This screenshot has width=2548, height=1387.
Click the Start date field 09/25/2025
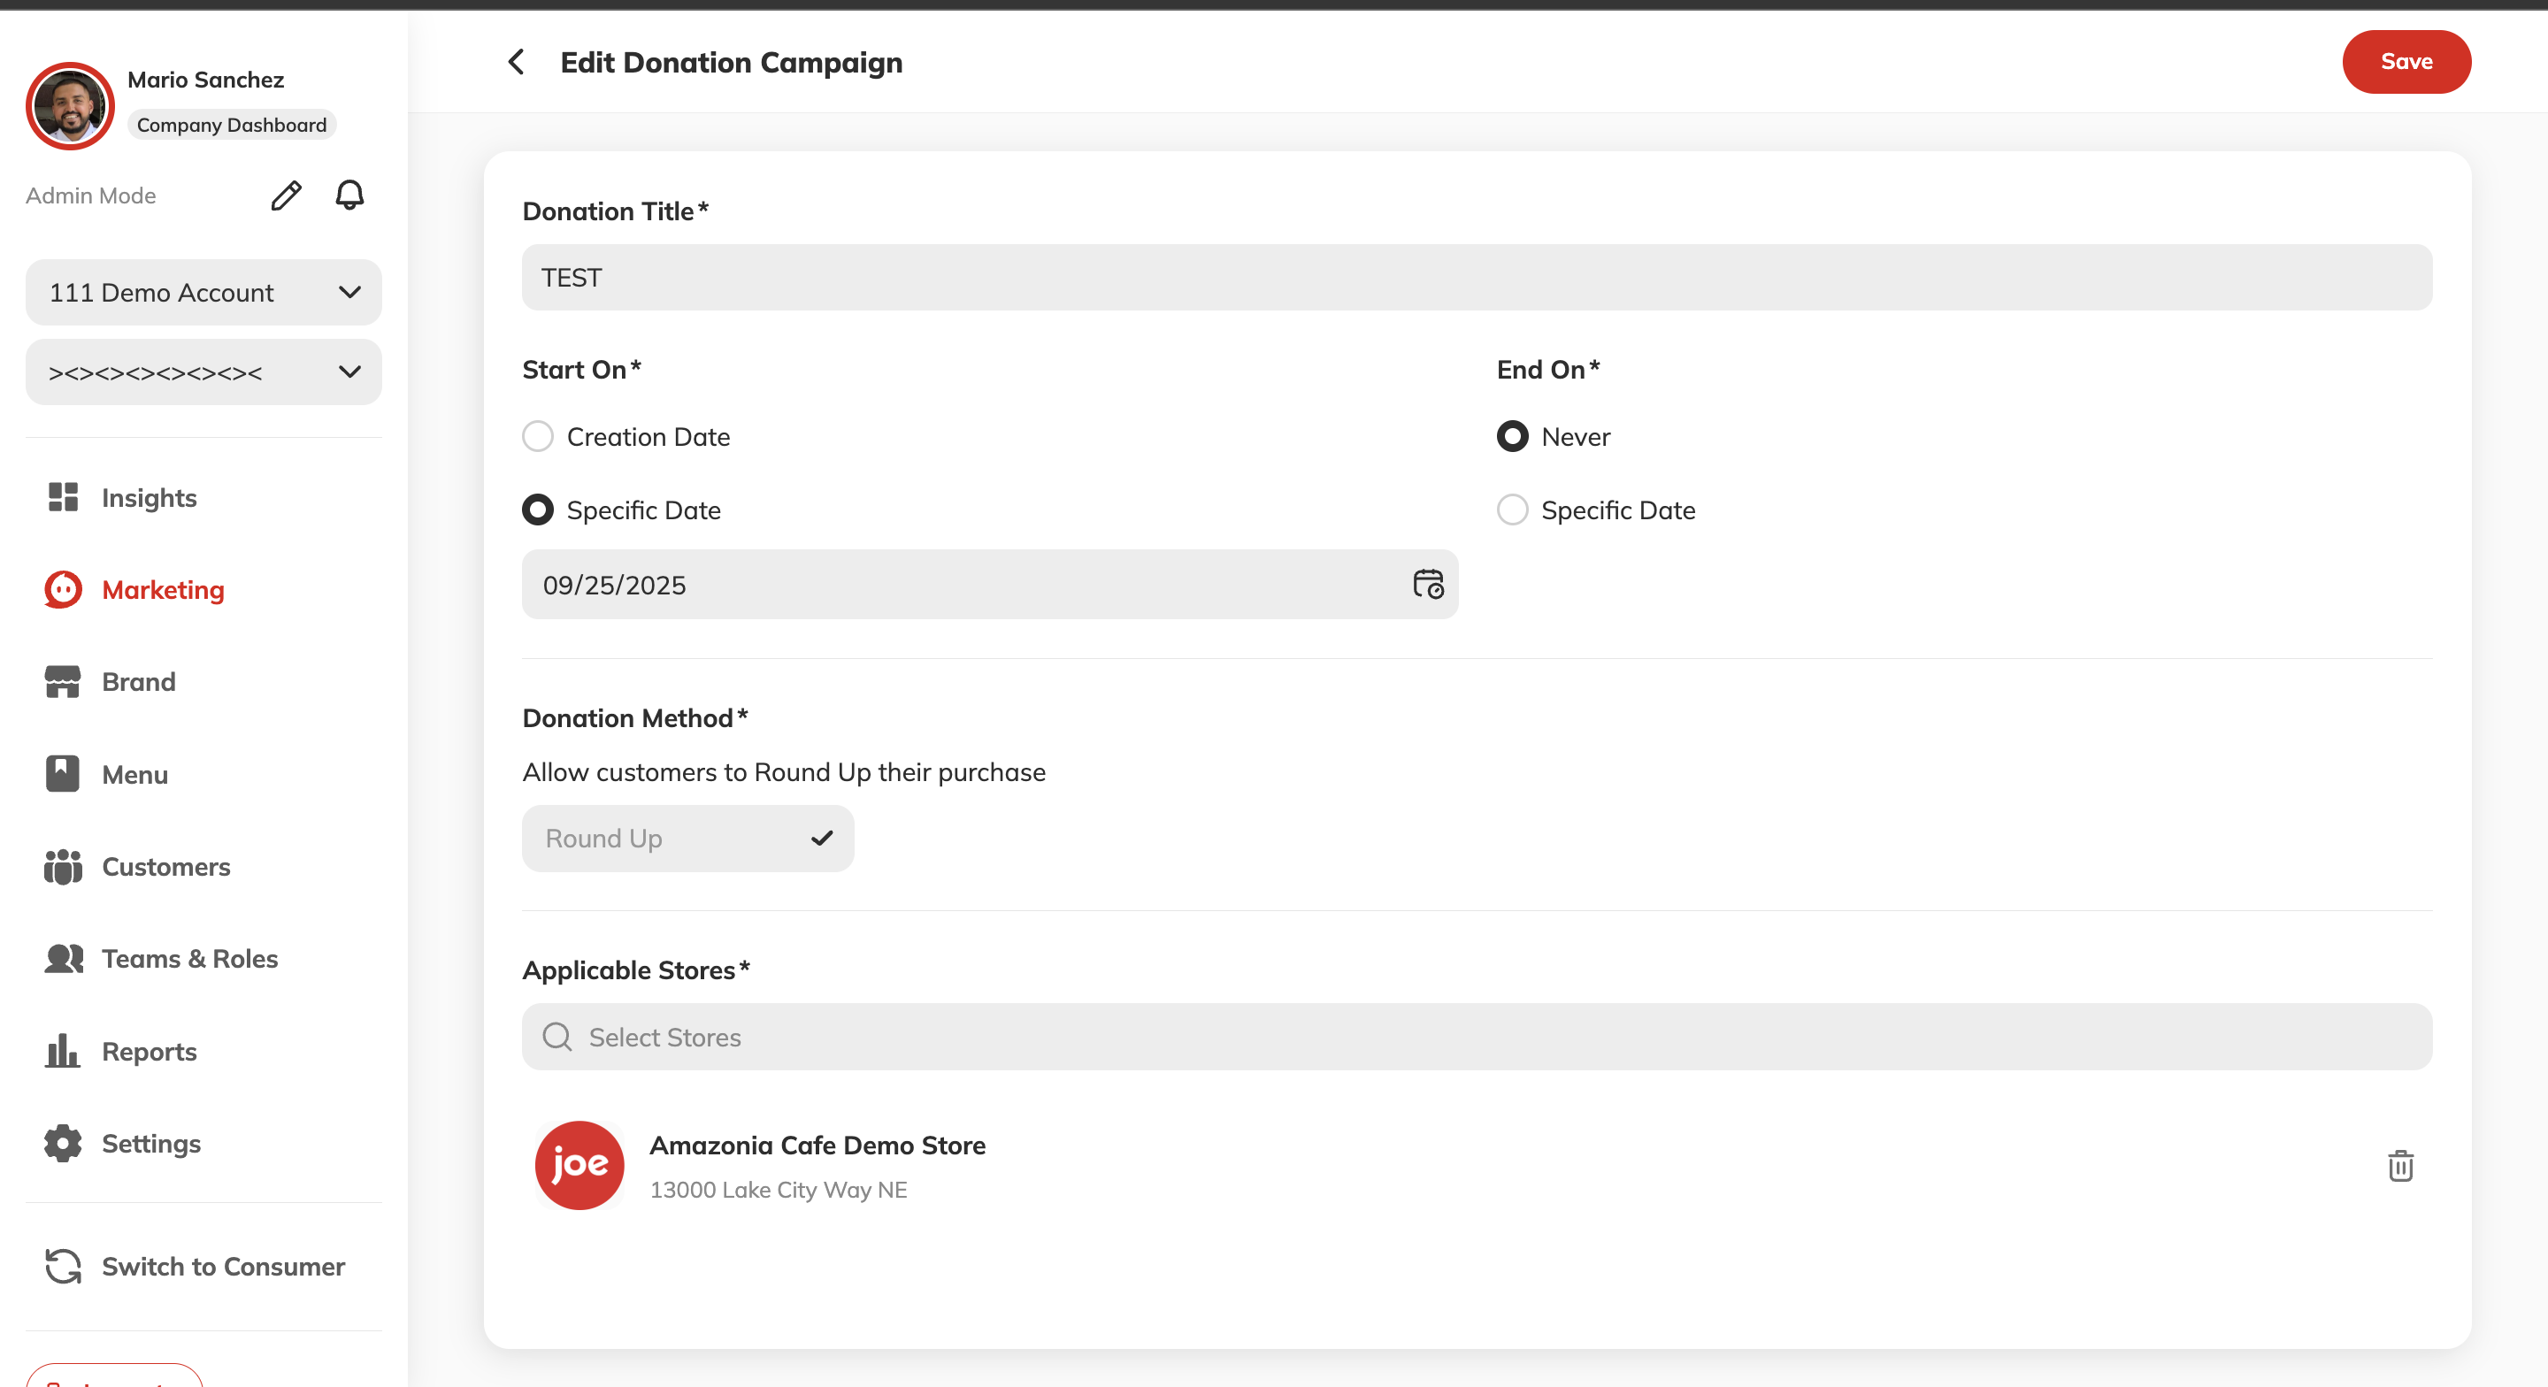click(989, 584)
